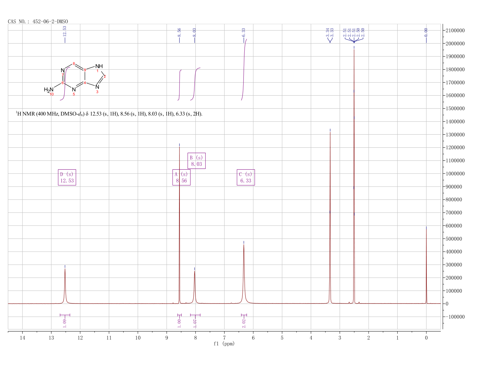480x371 pixels.
Task: Click the rotated 8.03 peak label at the top
Action: [x=194, y=32]
